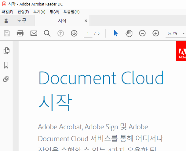The height and width of the screenshot is (151, 186).
Task: Expand the zoom level dropdown arrow
Action: click(x=184, y=33)
